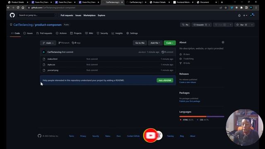This screenshot has height=149, width=265.
Task: Open product-componen repository name link
Action: [48, 25]
